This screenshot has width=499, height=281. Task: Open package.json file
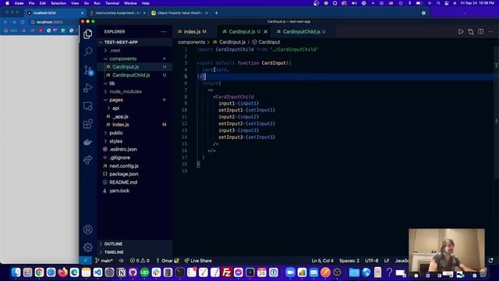tap(135, 174)
